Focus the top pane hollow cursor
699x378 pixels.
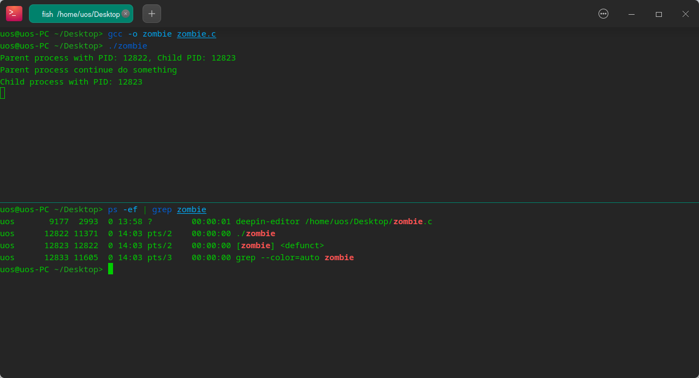3,93
